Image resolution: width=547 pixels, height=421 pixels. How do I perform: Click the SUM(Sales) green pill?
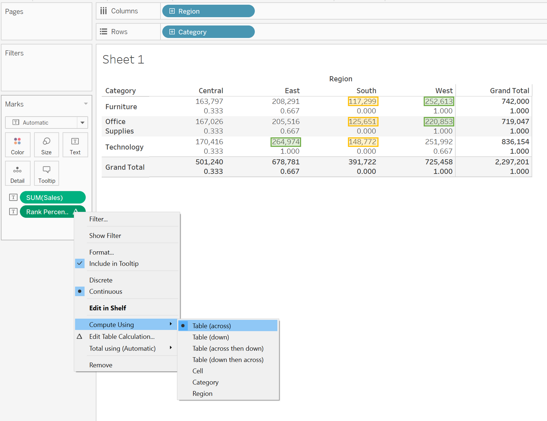pos(53,198)
